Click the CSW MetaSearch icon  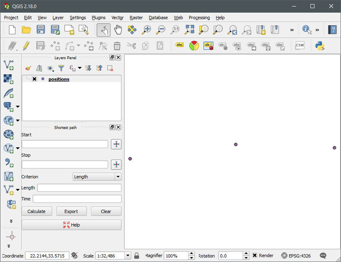(x=300, y=45)
